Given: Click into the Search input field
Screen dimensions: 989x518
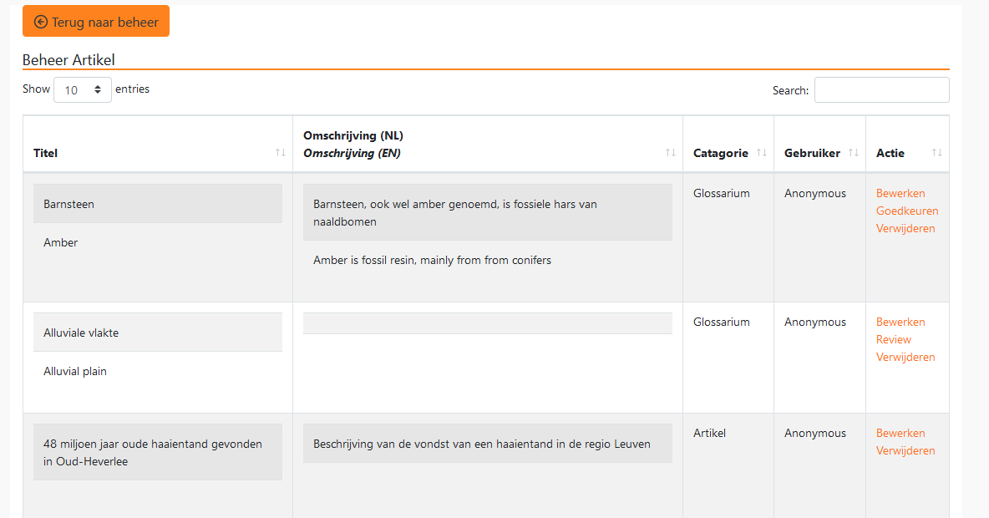Looking at the screenshot, I should click(881, 89).
